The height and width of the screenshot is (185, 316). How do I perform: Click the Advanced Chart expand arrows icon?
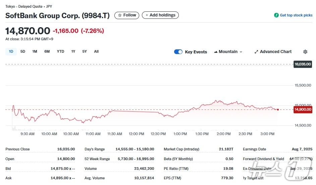coord(256,52)
